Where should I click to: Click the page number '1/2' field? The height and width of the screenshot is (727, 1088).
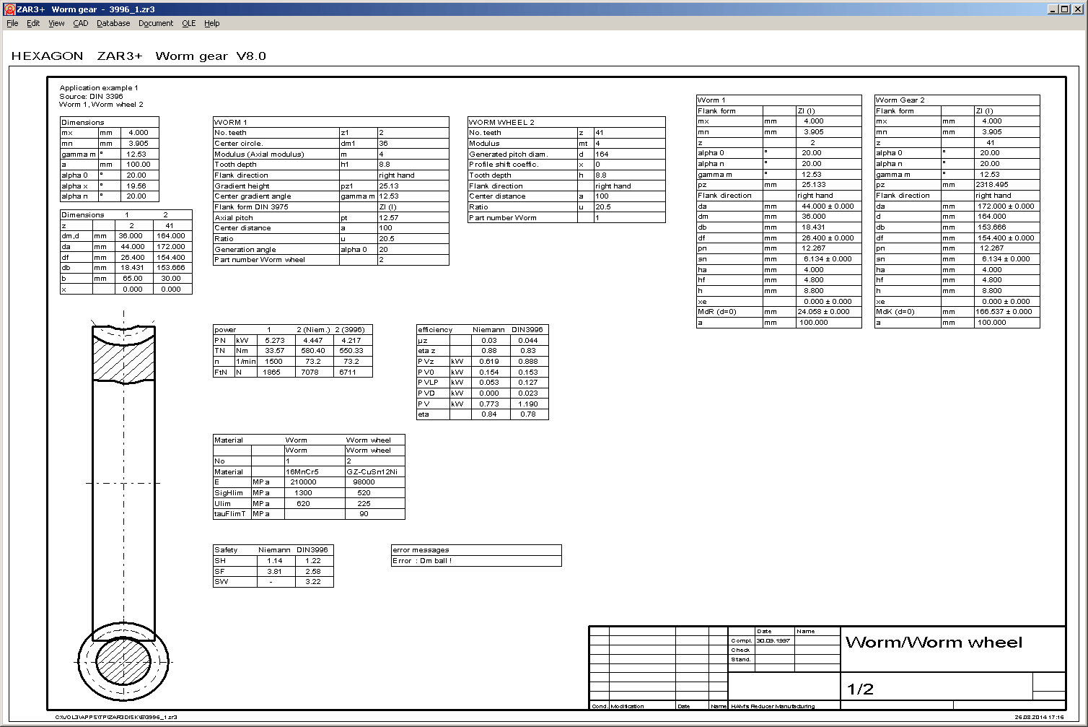point(860,689)
